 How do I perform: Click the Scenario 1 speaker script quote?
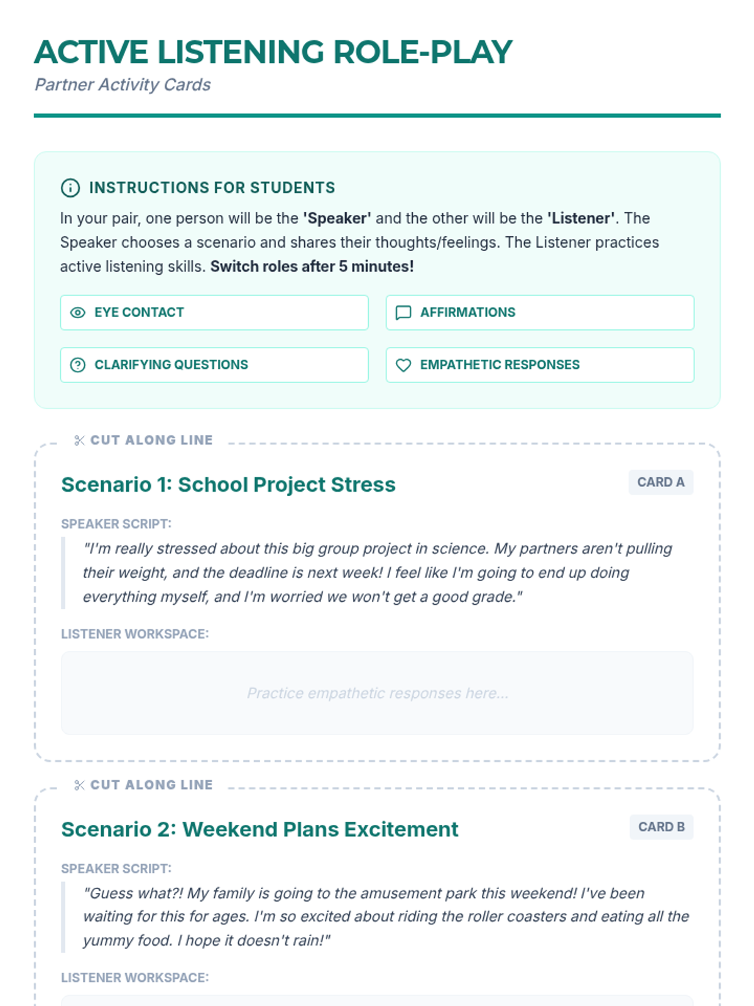[377, 573]
